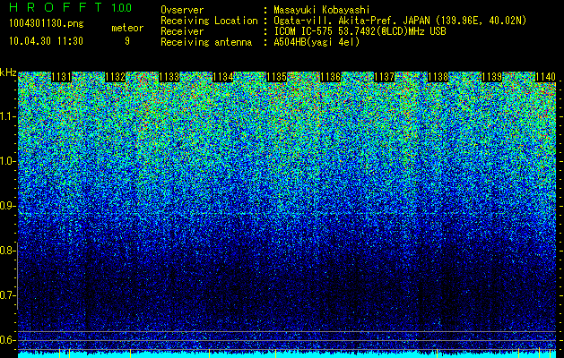Click the 1140 time marker
The height and width of the screenshot is (358, 564).
(x=545, y=77)
